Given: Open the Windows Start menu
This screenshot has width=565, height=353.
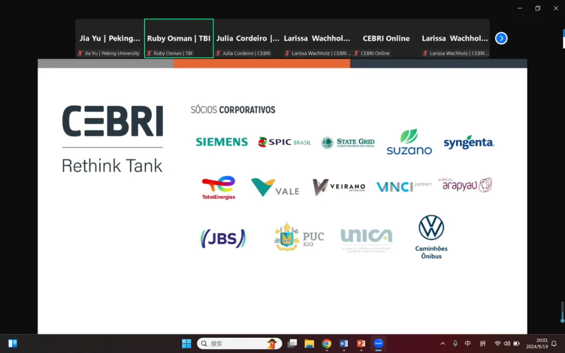Looking at the screenshot, I should pos(186,344).
